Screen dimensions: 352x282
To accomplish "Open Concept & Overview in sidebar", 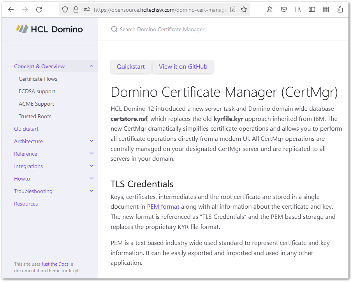I will (x=39, y=66).
